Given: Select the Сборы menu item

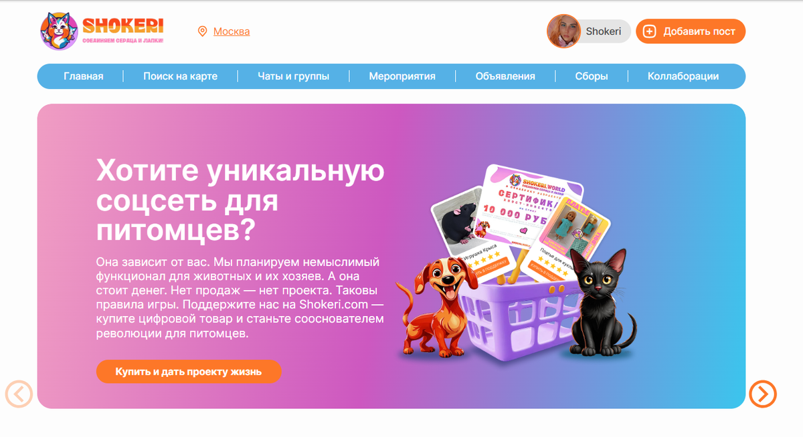Looking at the screenshot, I should click(x=592, y=76).
